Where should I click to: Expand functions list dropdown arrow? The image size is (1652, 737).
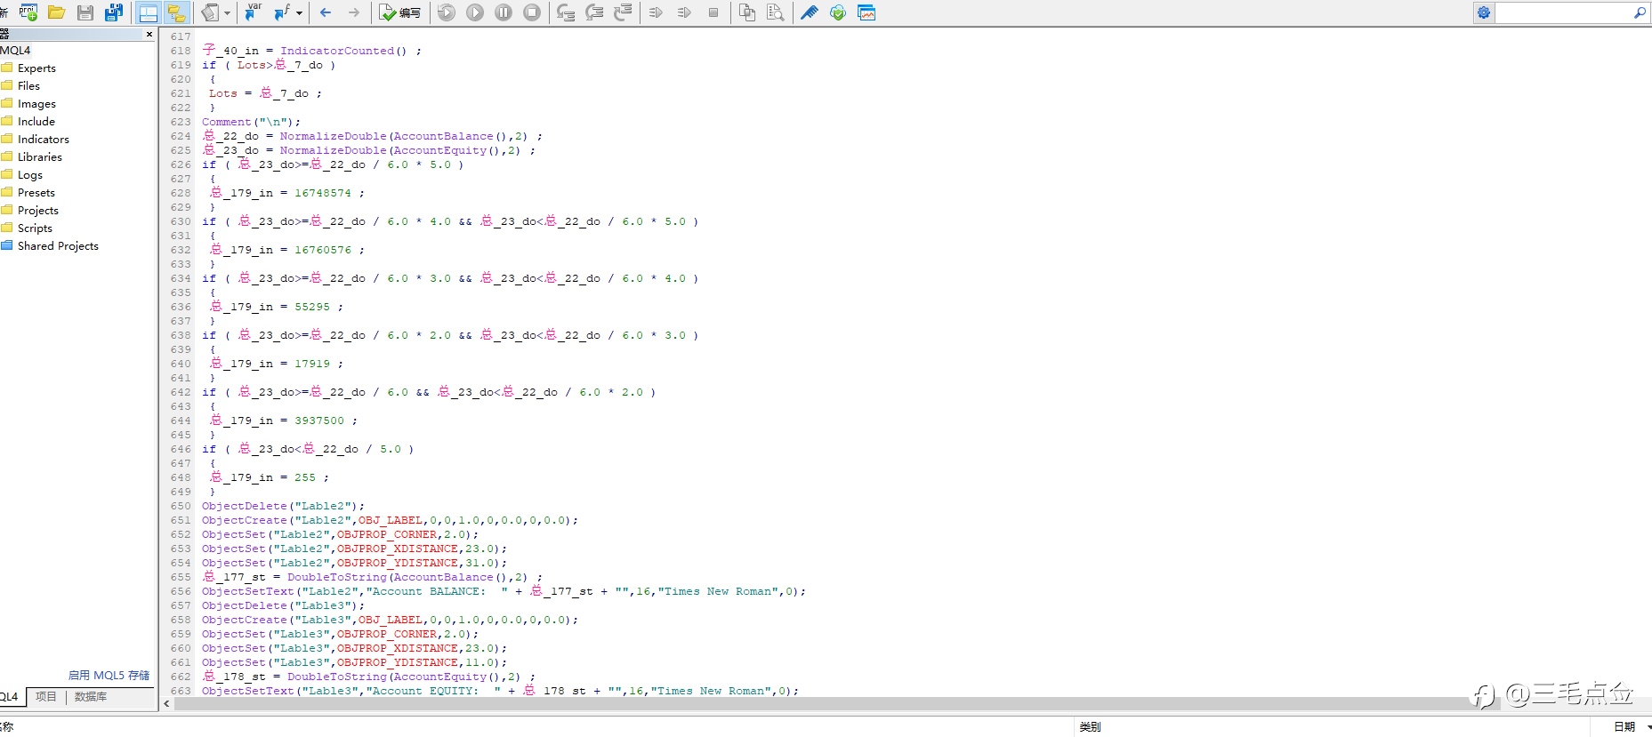(299, 12)
